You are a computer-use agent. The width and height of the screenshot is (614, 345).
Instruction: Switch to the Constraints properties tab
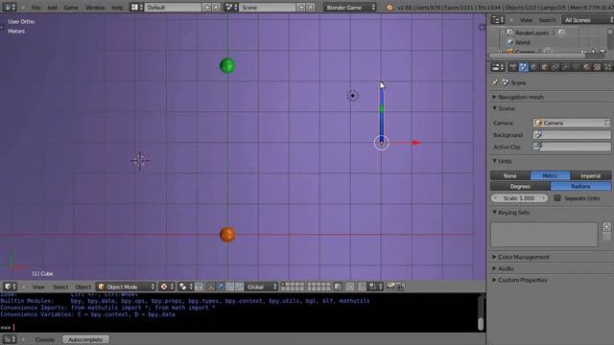(555, 67)
